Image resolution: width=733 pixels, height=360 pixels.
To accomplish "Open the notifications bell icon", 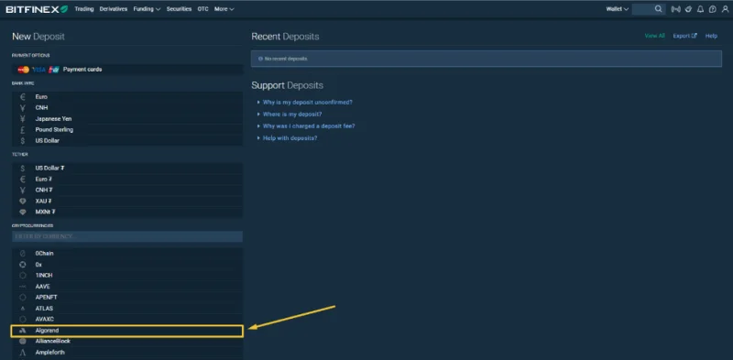I will [700, 9].
